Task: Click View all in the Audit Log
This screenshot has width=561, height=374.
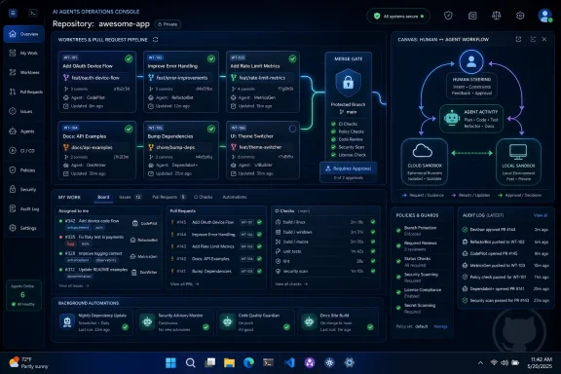Action: (x=541, y=215)
